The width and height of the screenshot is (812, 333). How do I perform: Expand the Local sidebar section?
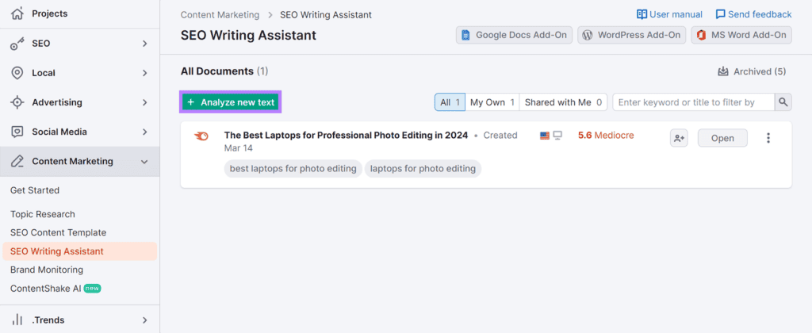point(144,73)
